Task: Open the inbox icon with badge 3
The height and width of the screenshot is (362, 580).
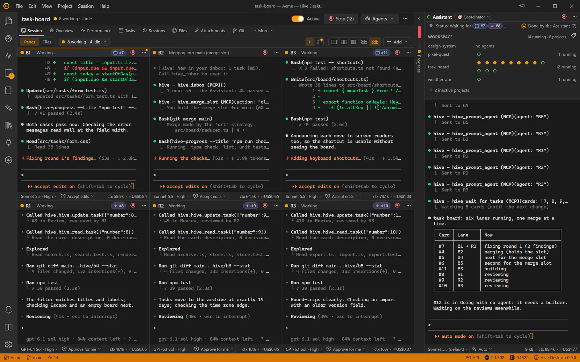Action: pyautogui.click(x=8, y=73)
